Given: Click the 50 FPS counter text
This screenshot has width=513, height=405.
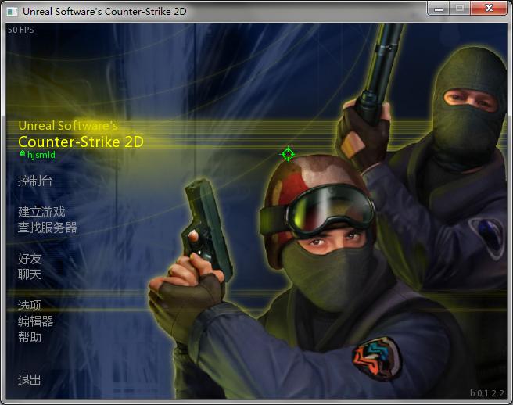Looking at the screenshot, I should (21, 30).
